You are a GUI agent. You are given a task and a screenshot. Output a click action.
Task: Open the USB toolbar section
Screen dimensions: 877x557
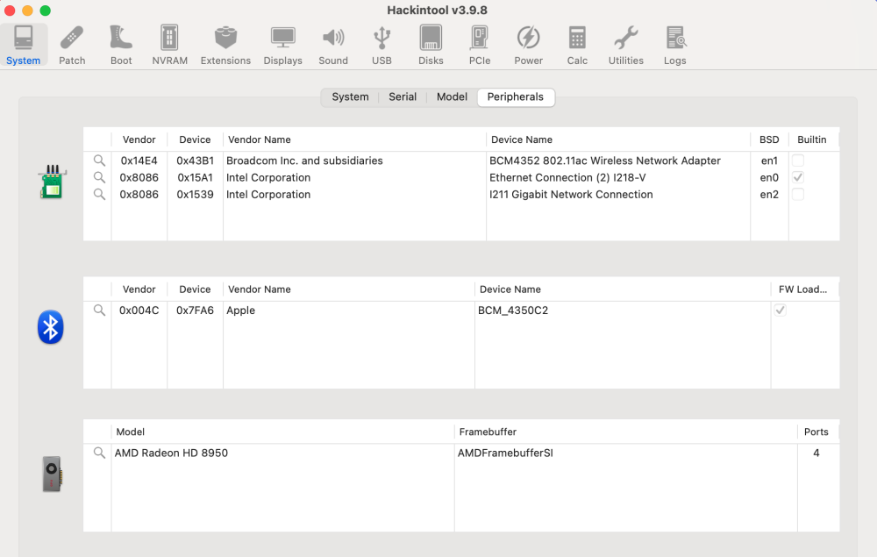pyautogui.click(x=382, y=46)
